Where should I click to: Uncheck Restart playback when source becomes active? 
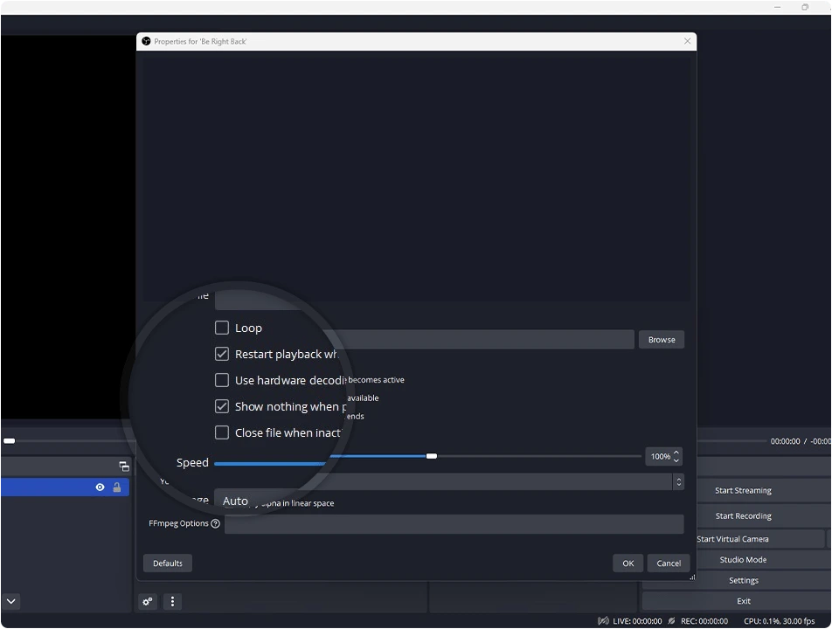pos(222,354)
